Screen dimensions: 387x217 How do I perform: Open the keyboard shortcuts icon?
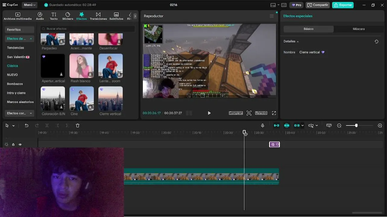click(284, 5)
